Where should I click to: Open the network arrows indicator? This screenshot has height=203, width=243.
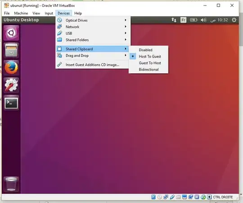[x=174, y=20]
